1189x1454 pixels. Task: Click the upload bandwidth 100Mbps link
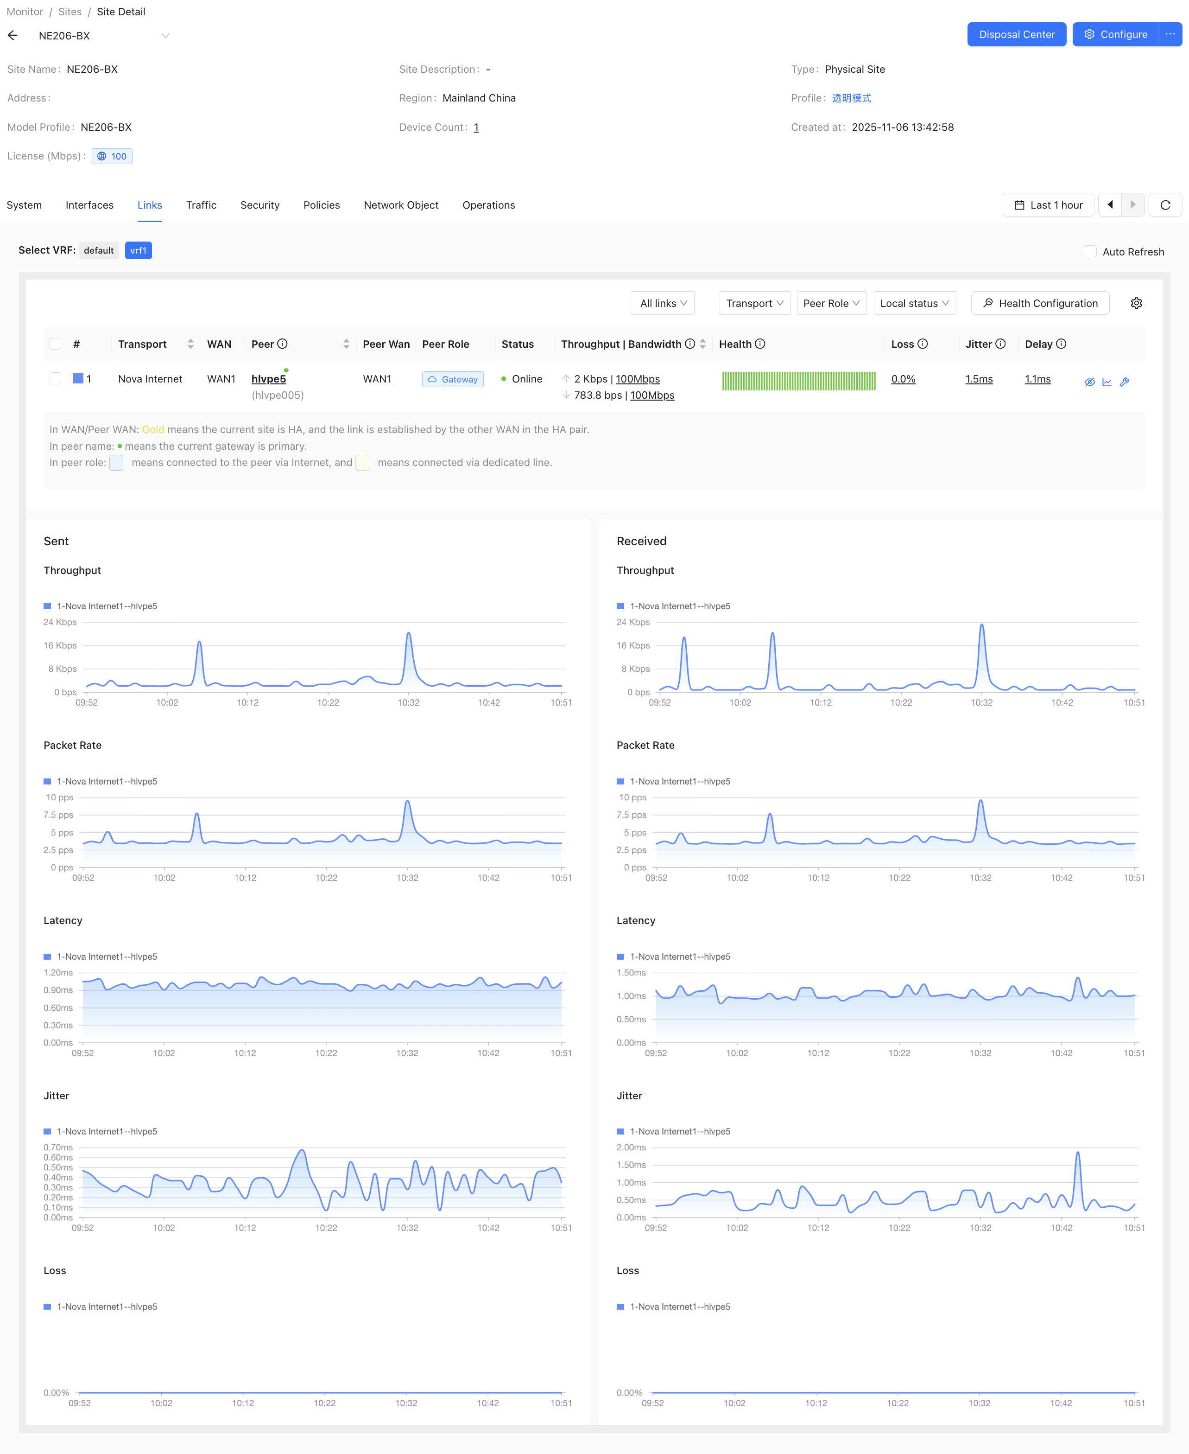(638, 379)
